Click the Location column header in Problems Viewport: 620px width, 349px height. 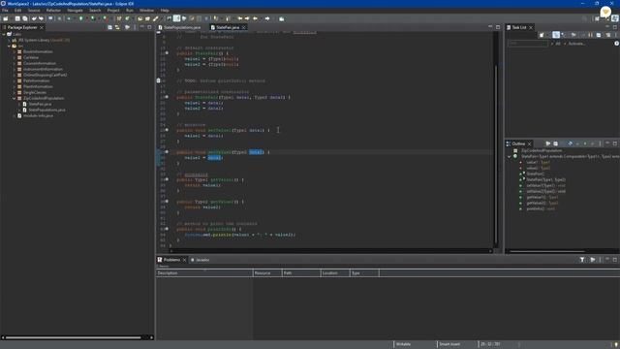tap(335, 273)
